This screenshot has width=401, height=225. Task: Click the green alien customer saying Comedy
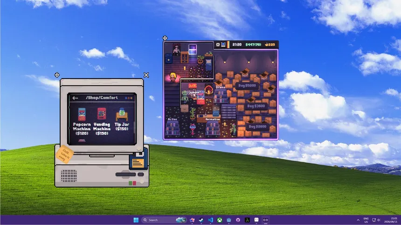[185, 97]
